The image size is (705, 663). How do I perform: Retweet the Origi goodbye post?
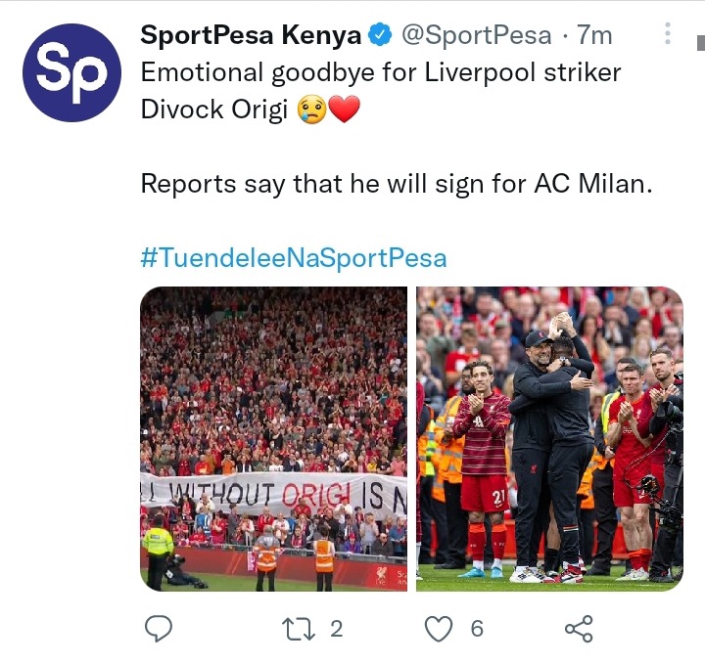pos(298,629)
